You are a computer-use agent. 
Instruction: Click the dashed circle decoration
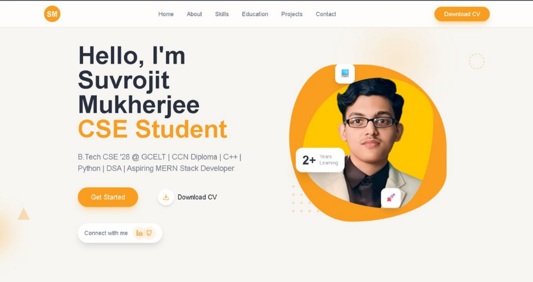tap(476, 61)
